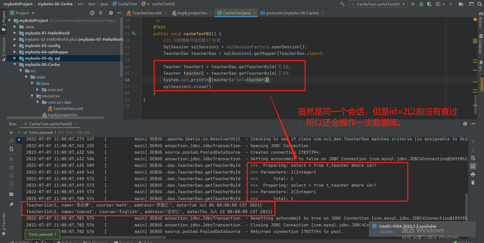Select log4j.properties in the project tree
Screen dimensions: 484x243
click(63, 115)
